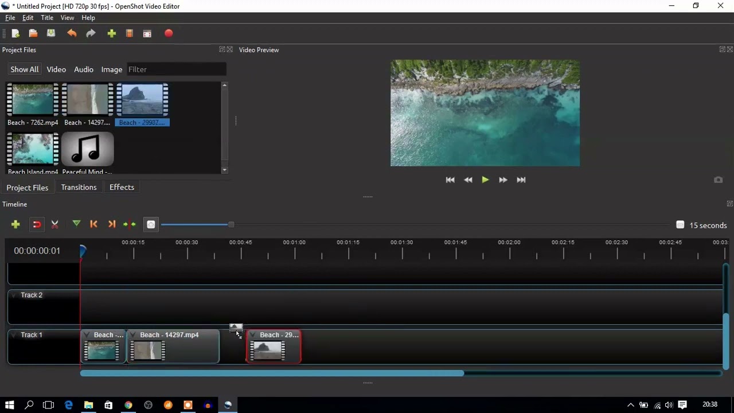Add a marker with the green triangle
The width and height of the screenshot is (734, 413).
pos(76,224)
